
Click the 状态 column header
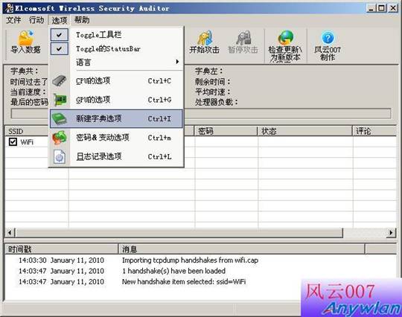point(304,131)
